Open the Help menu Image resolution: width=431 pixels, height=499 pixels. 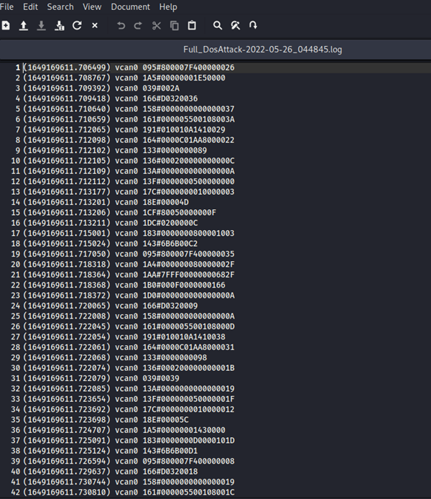coord(168,6)
